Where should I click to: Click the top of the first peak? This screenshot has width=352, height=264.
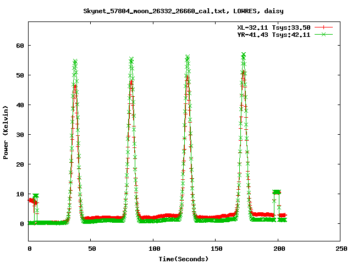(75, 62)
